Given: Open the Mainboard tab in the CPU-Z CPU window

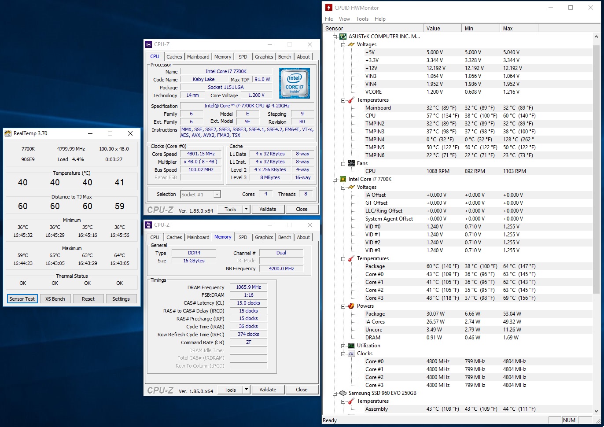Looking at the screenshot, I should (198, 57).
